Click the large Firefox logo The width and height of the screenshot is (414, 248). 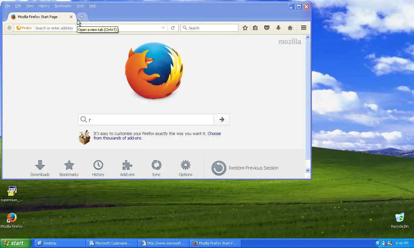coord(154,71)
